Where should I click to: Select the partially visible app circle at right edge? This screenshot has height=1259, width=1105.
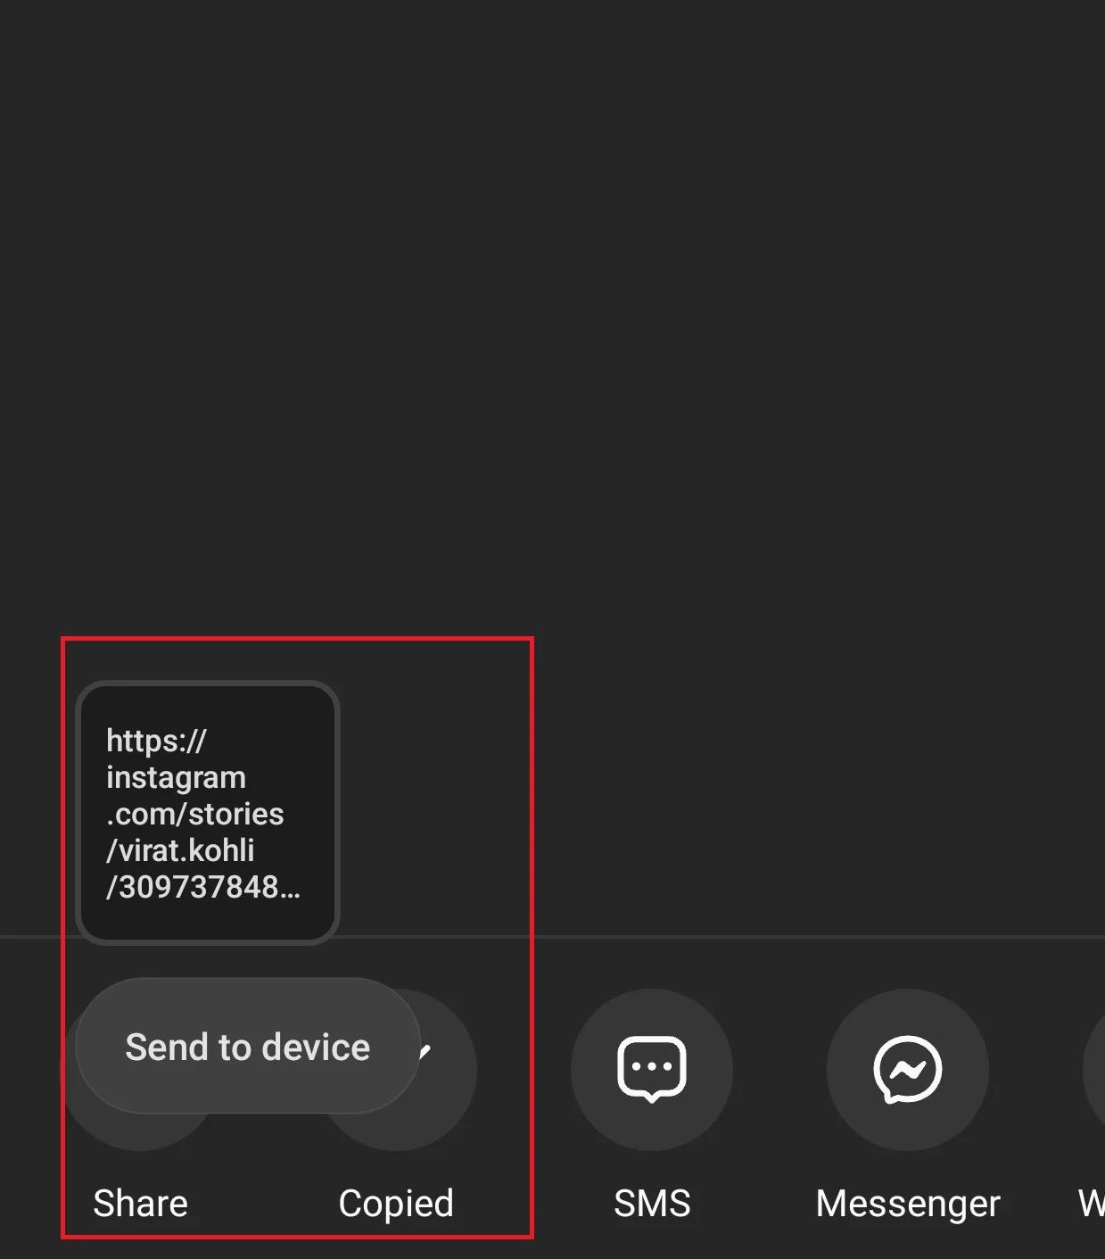[1095, 1069]
